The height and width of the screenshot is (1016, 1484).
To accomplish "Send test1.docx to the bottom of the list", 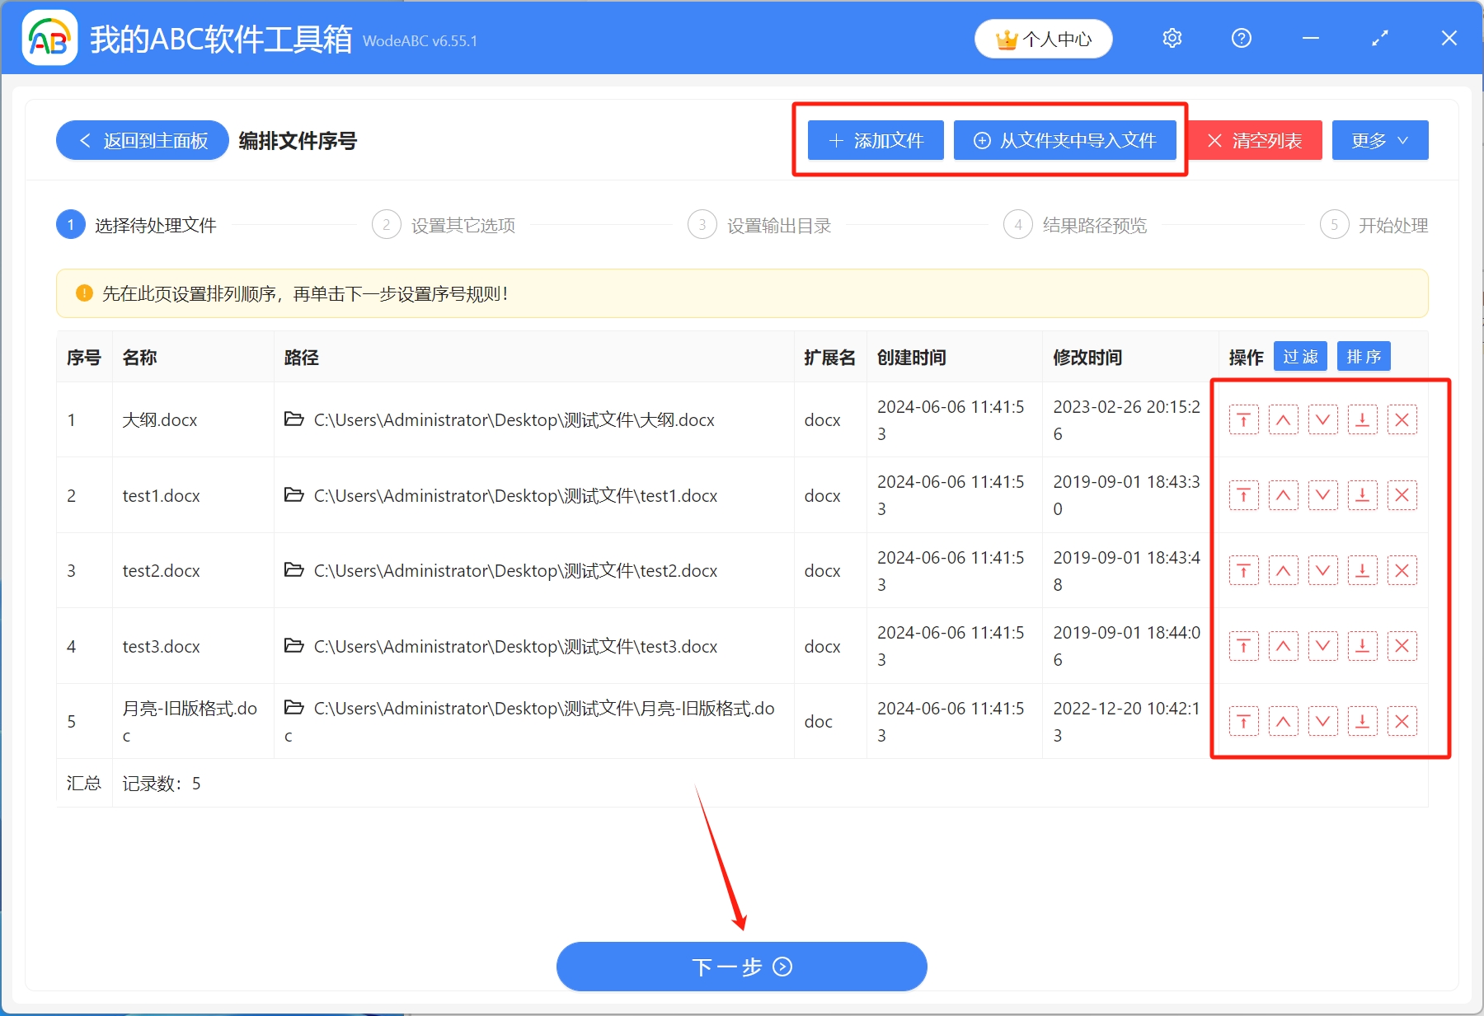I will (x=1362, y=495).
